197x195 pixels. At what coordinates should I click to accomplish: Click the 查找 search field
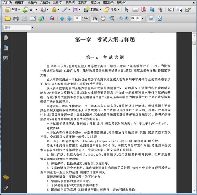[x=17, y=27]
